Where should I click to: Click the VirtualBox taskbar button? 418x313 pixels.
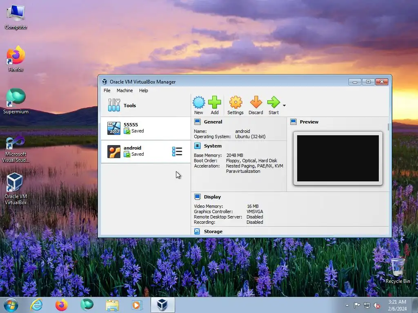tap(162, 305)
